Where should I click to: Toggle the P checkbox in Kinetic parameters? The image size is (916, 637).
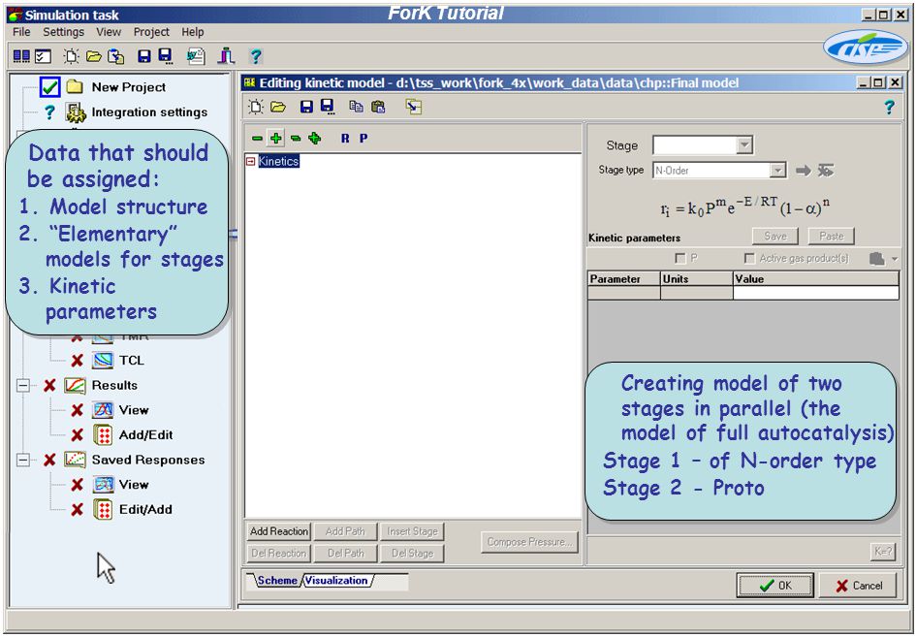[x=680, y=258]
